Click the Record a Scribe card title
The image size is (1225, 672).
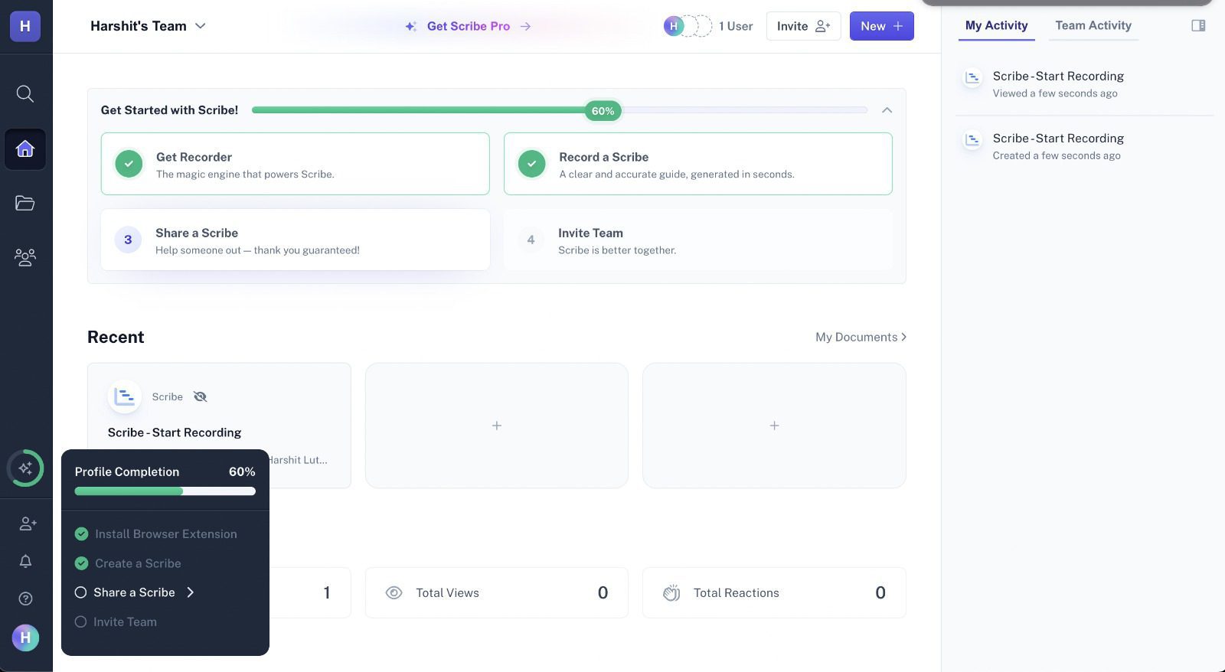point(603,157)
